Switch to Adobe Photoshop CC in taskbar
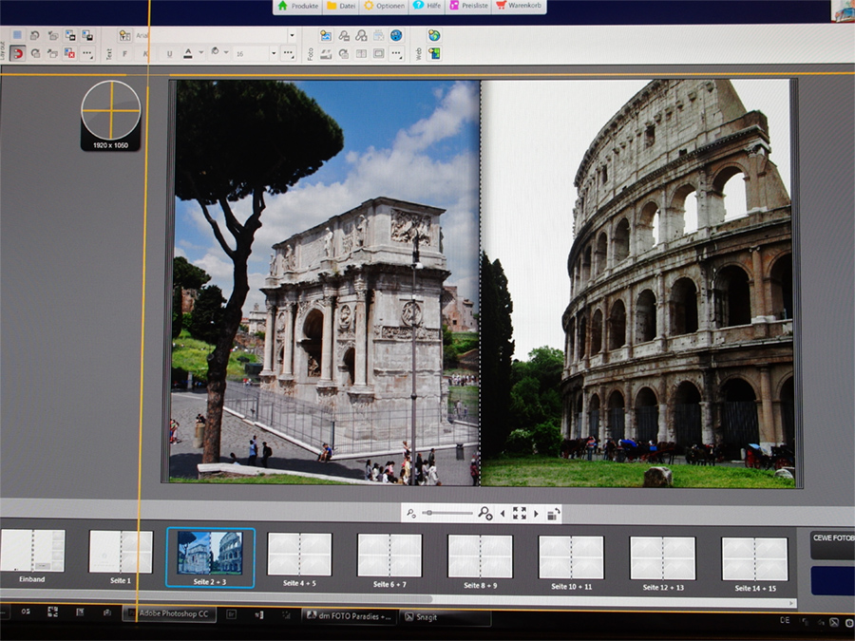This screenshot has height=641, width=855. pyautogui.click(x=169, y=614)
